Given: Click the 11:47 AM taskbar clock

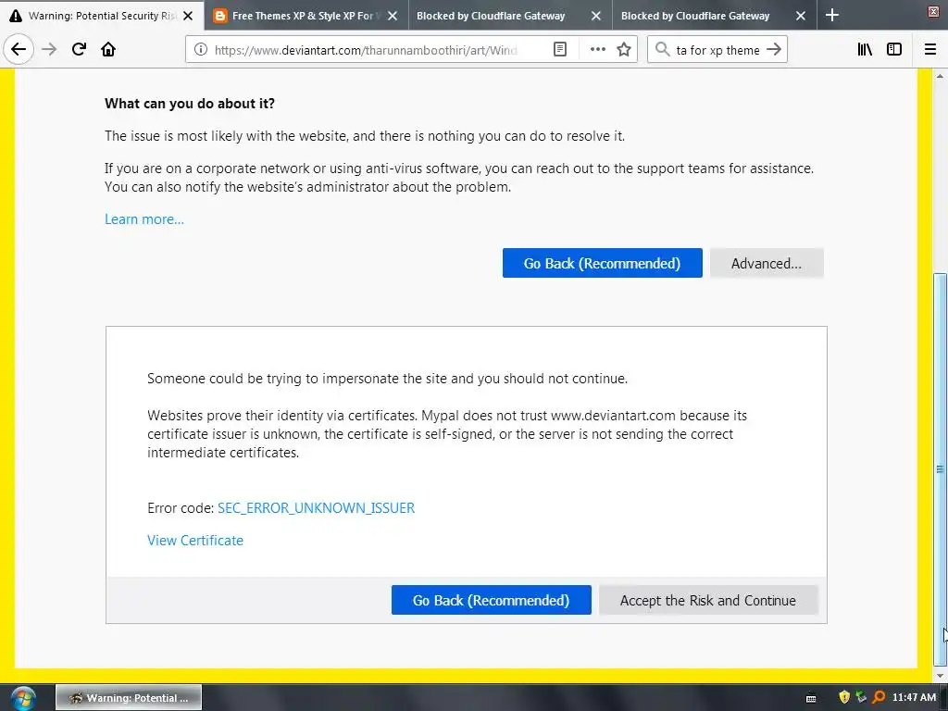Looking at the screenshot, I should (914, 697).
